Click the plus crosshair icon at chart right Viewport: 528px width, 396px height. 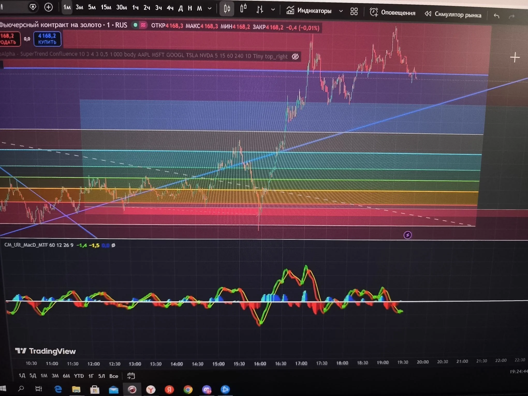pyautogui.click(x=515, y=57)
